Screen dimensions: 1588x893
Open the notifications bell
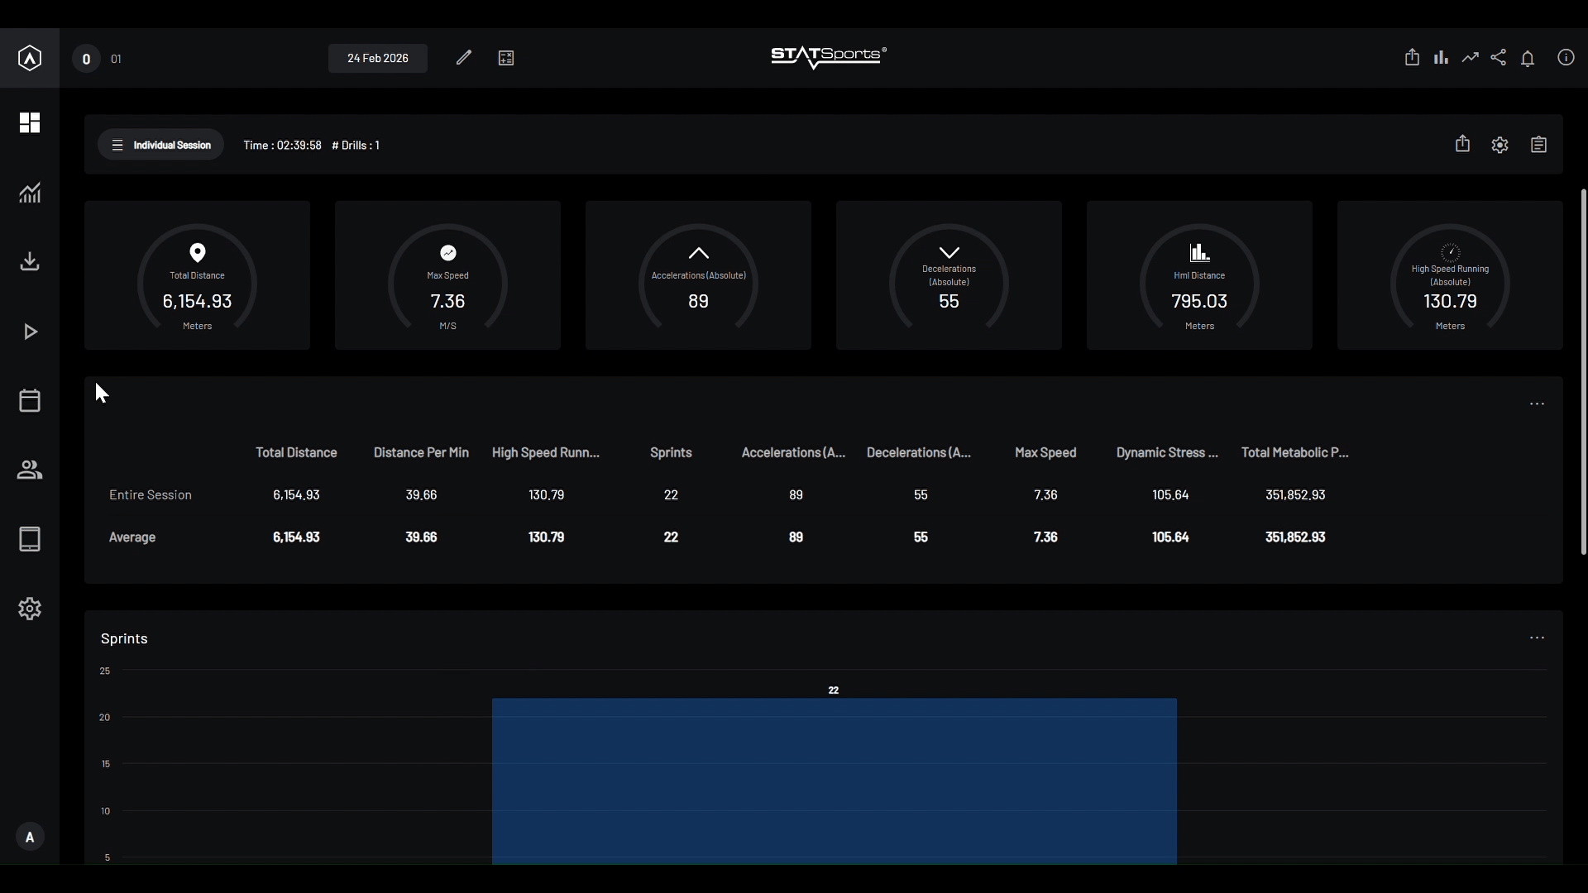(1528, 58)
